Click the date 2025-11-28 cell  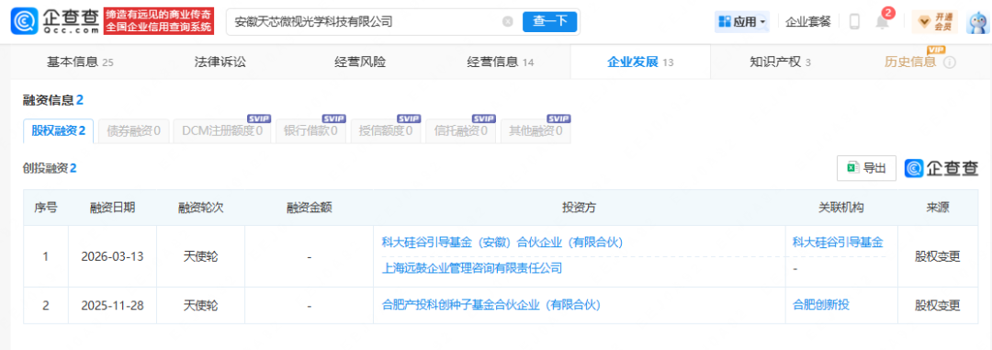[113, 305]
